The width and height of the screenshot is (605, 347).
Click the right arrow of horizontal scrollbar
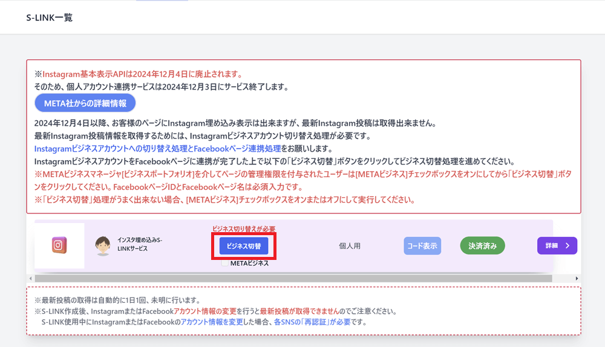(x=577, y=278)
